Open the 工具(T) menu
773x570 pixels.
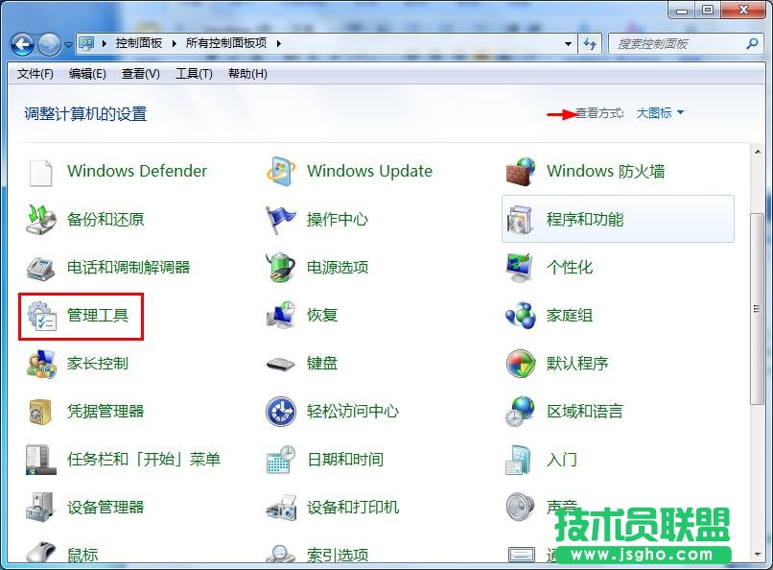[194, 74]
